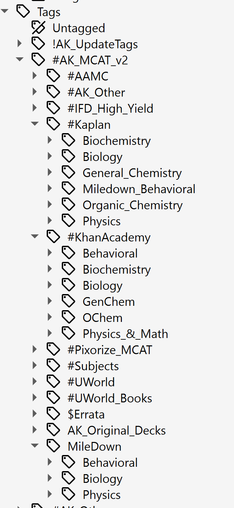Click the tag icon next to #UWorld

pos(53,382)
